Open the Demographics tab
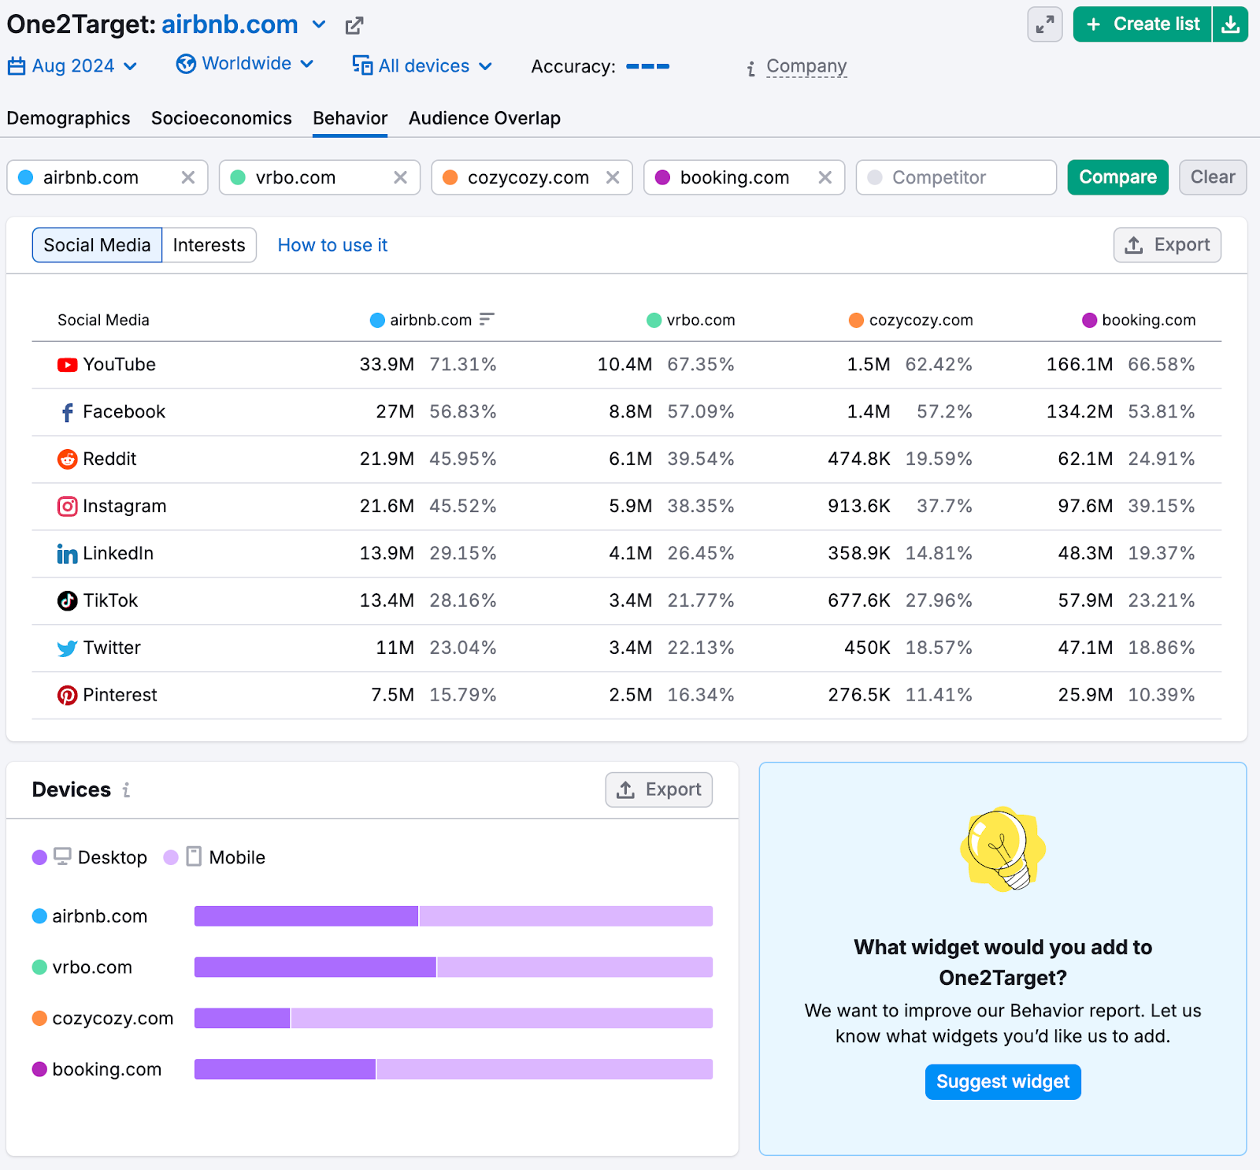The width and height of the screenshot is (1260, 1170). 68,118
